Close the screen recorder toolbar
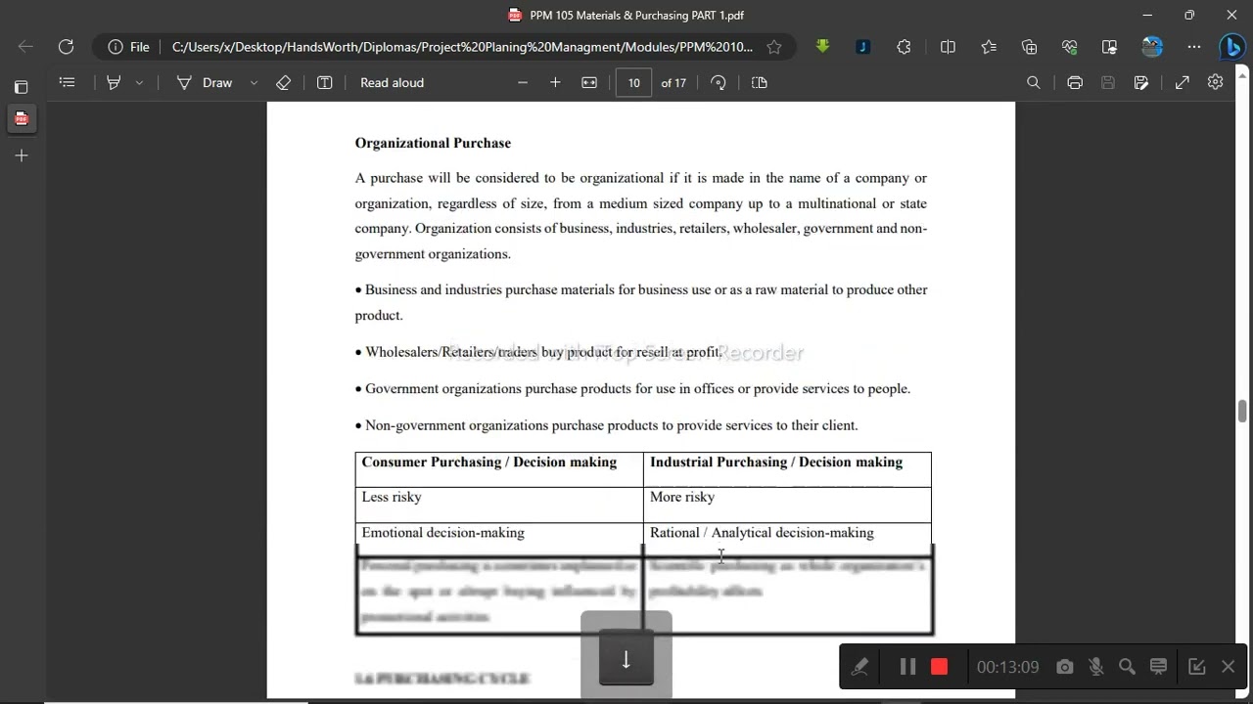Screen dimensions: 1253x704 (1228, 667)
